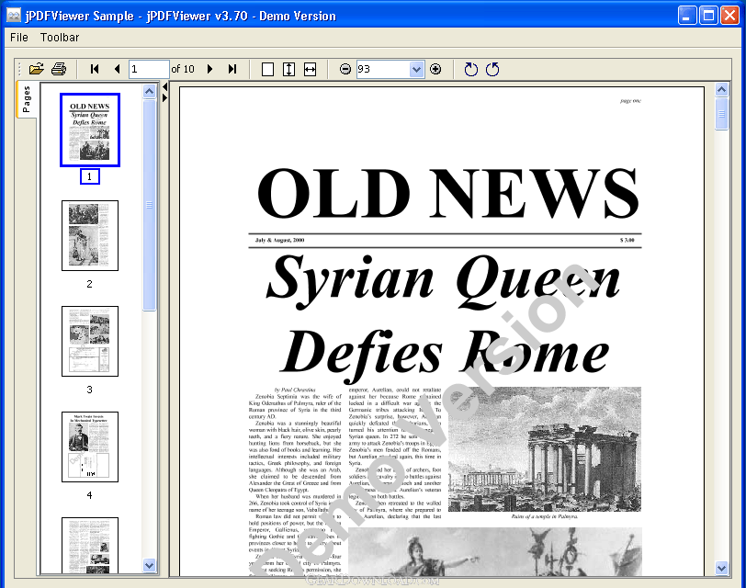This screenshot has height=588, width=746.
Task: Go to previous page arrow
Action: (117, 69)
